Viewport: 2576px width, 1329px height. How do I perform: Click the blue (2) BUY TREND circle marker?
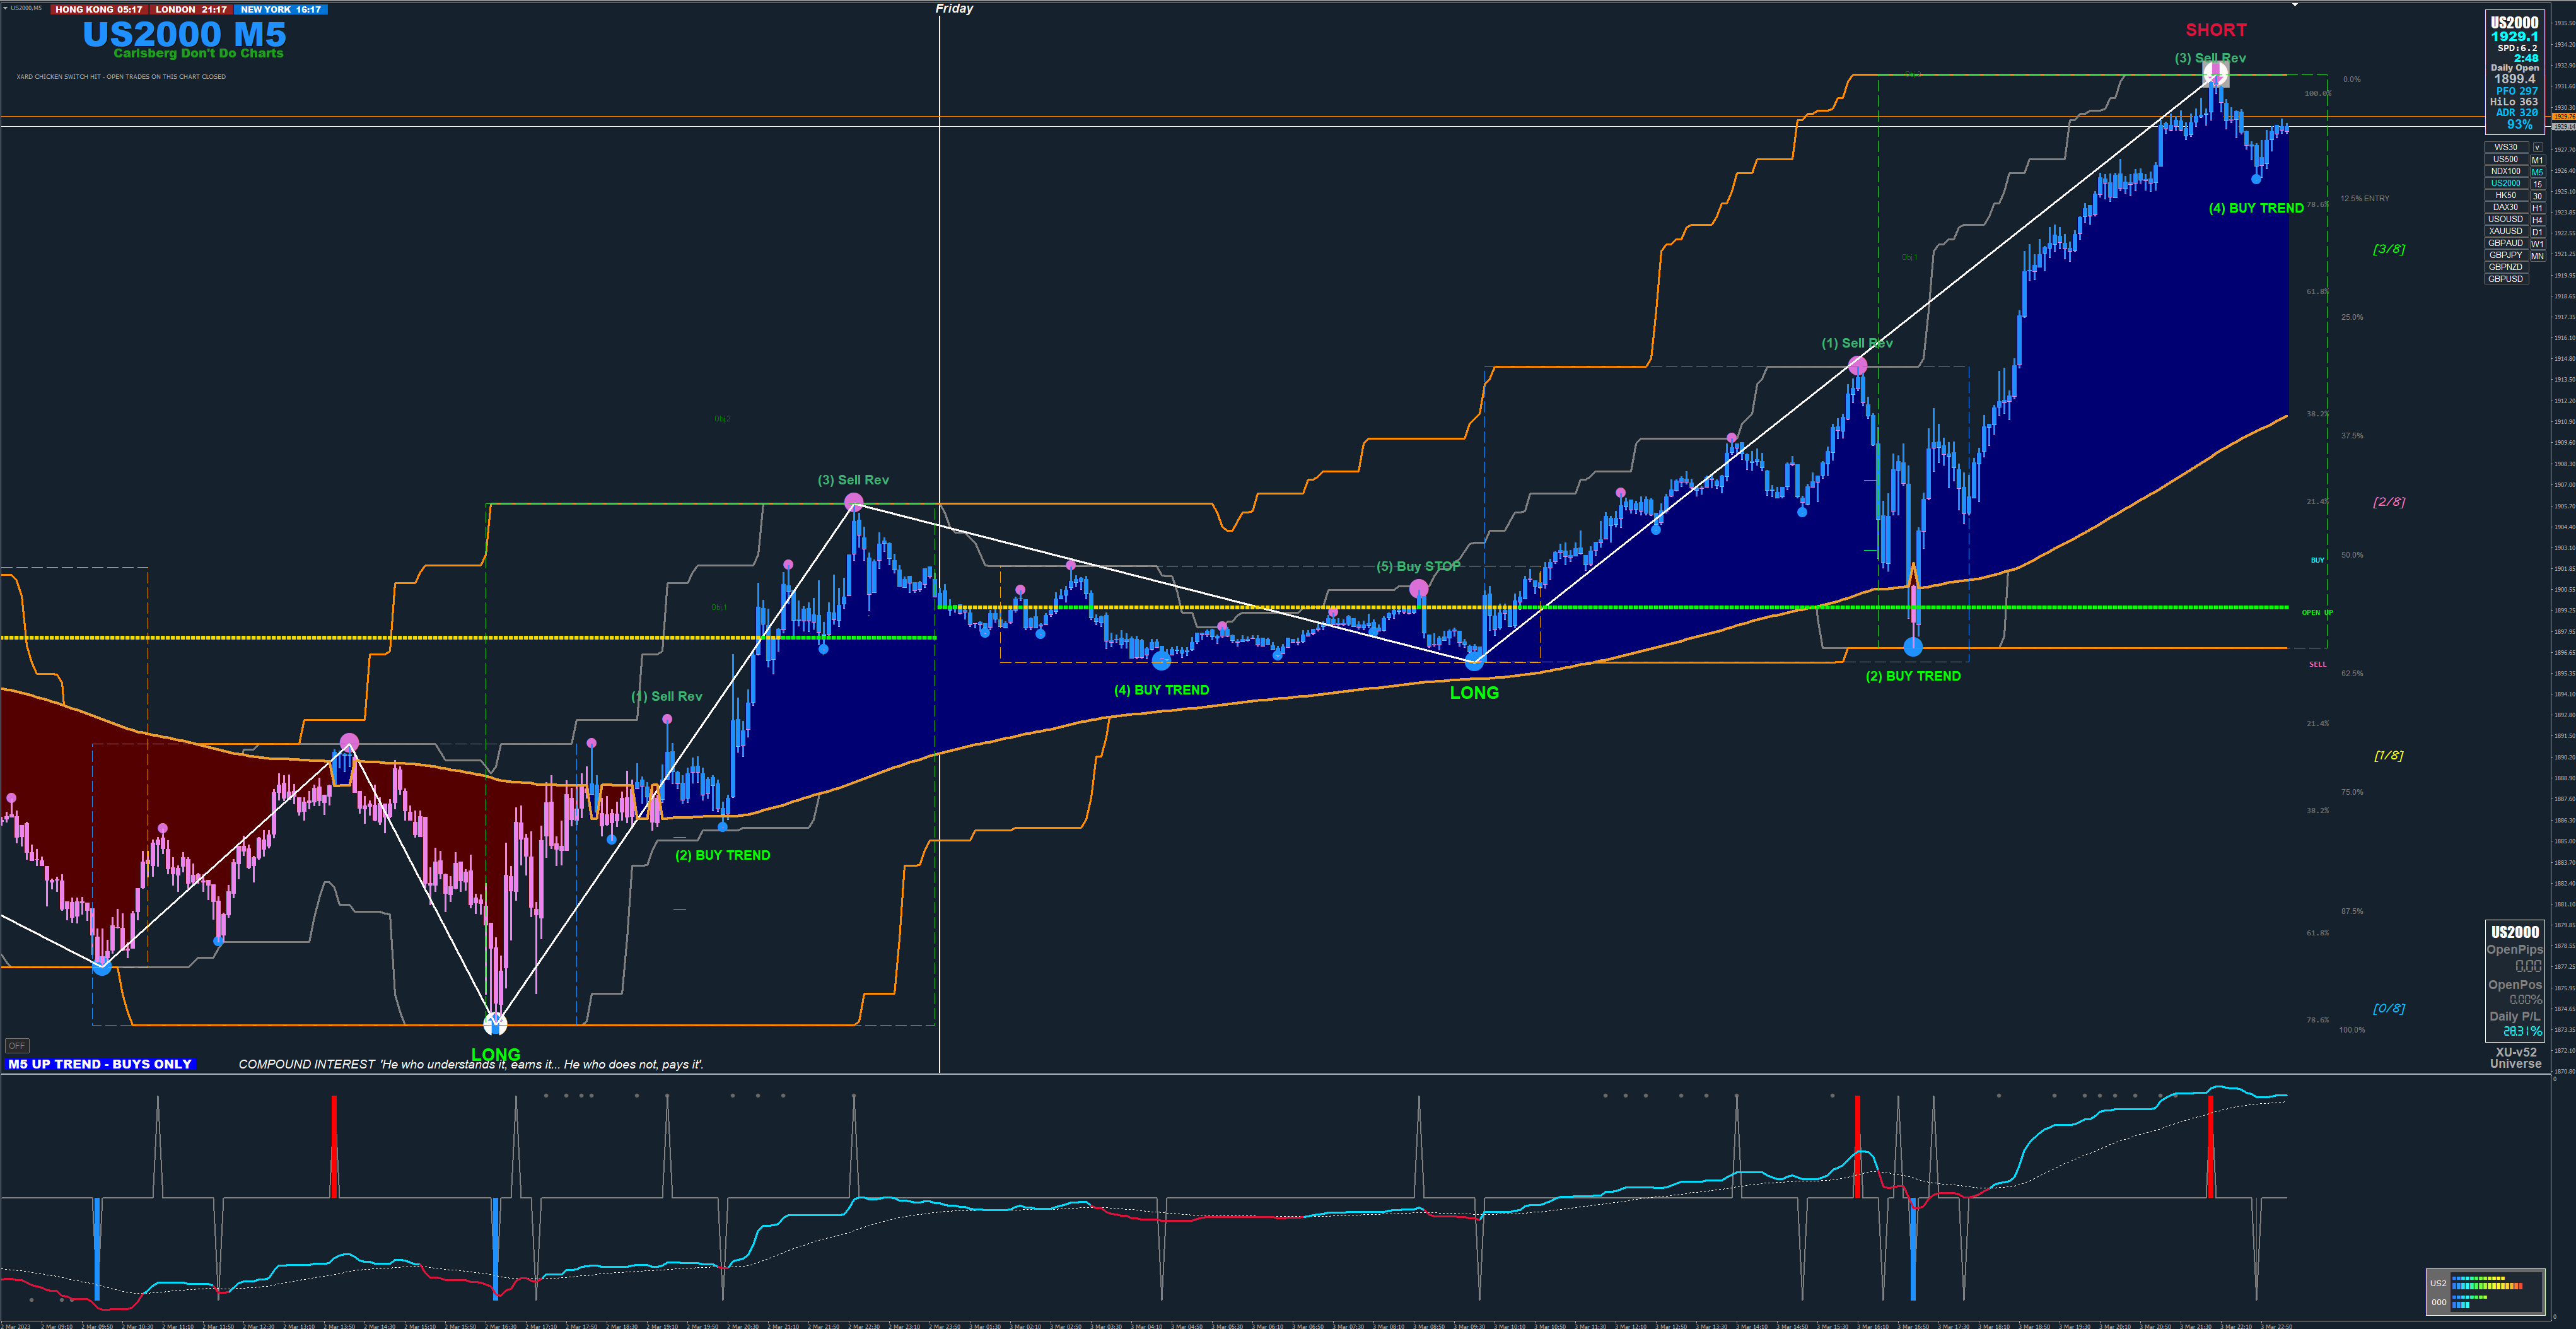point(1912,647)
